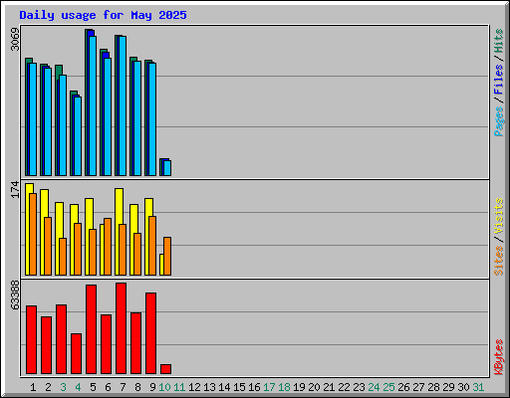Click the cyan Pages bar for day 4
Screen dimensions: 510x398
tap(78, 136)
